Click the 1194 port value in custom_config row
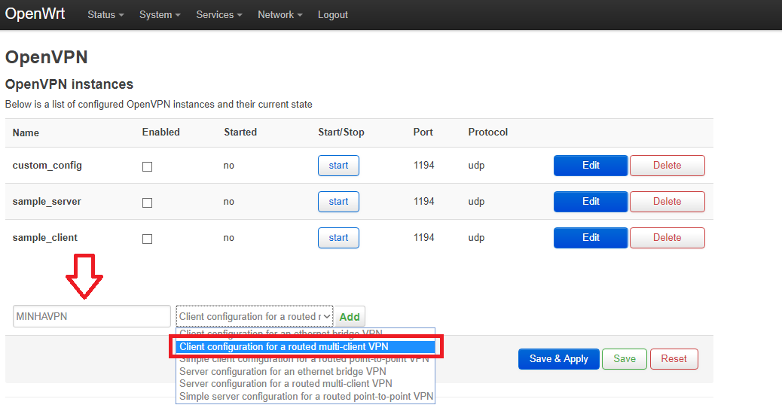782x405 pixels. click(x=424, y=166)
